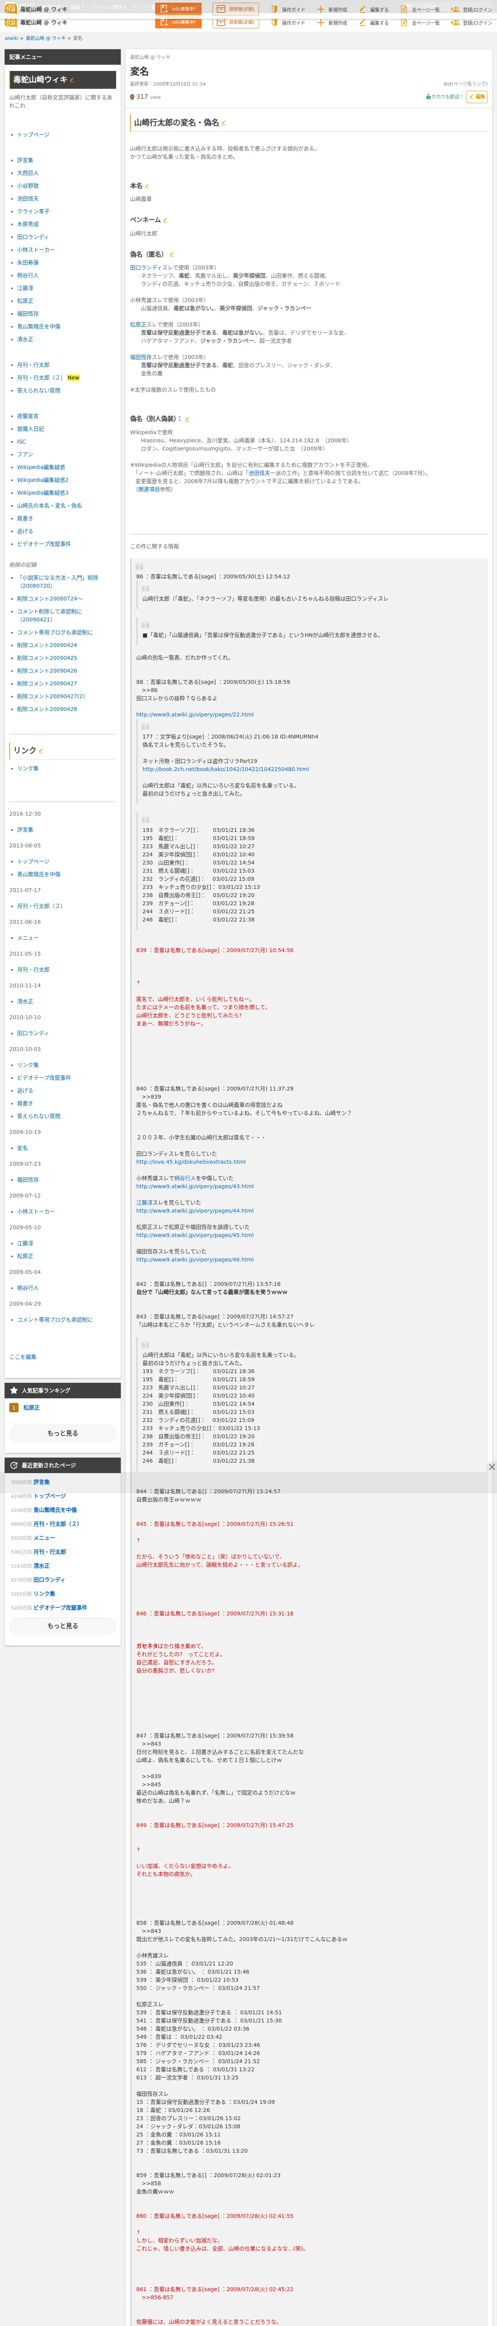Open 削除コメント20080724～ sidebar link

[x=50, y=599]
